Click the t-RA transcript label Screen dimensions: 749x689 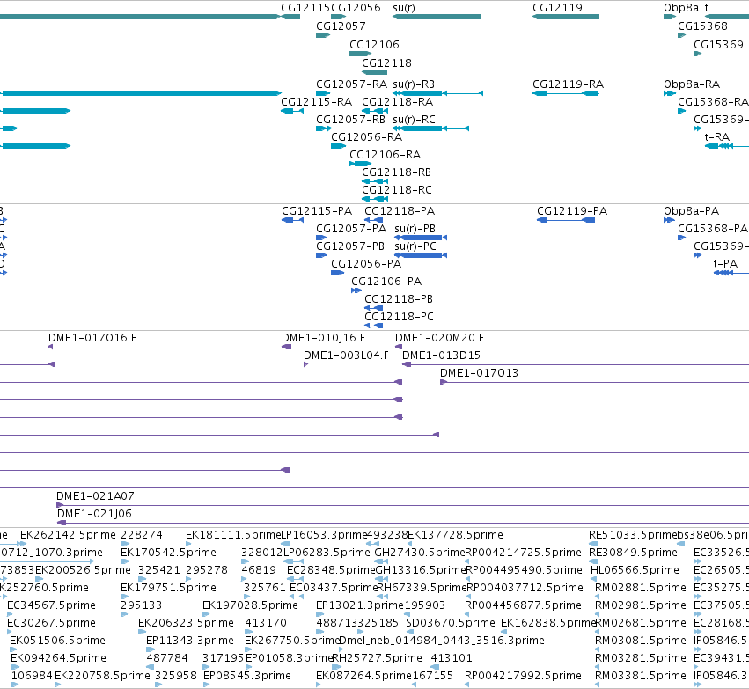717,137
